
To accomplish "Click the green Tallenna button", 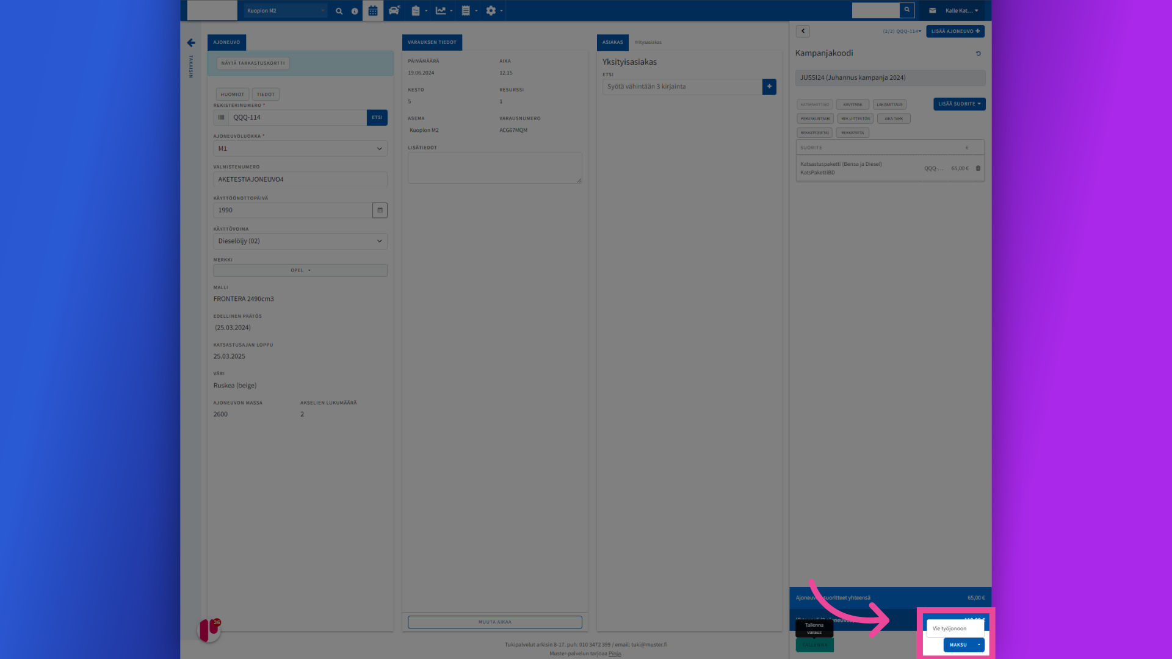I will tap(814, 645).
